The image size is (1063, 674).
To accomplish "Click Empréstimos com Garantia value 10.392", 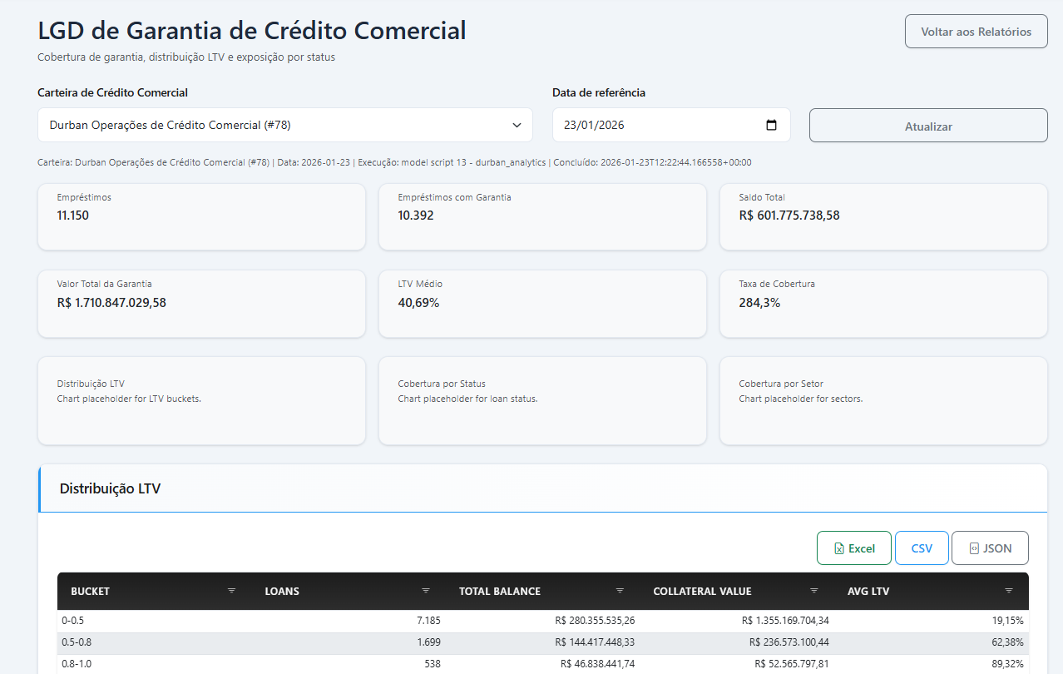I will click(x=416, y=216).
